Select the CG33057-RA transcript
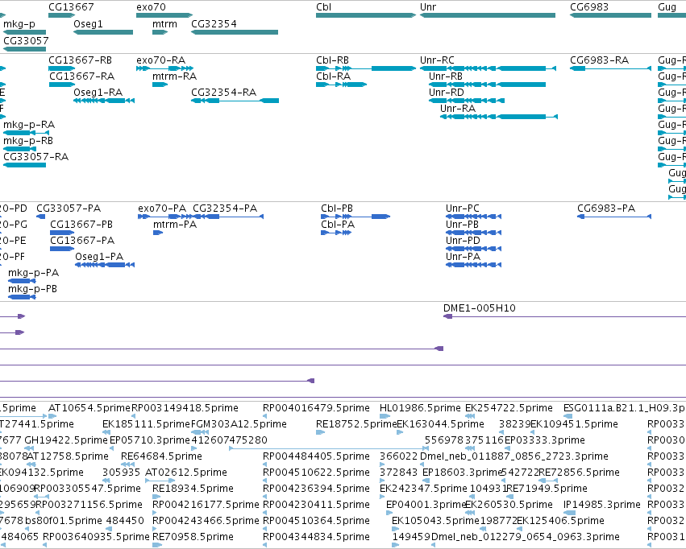The height and width of the screenshot is (549, 686). click(24, 165)
